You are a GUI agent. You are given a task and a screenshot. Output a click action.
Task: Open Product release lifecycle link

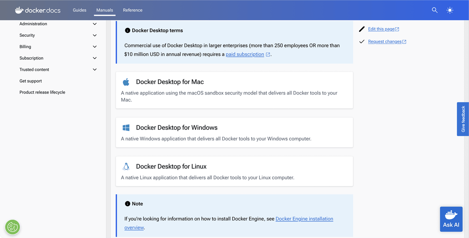(42, 92)
